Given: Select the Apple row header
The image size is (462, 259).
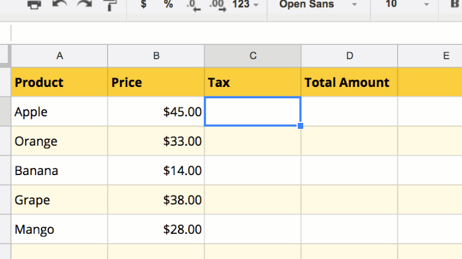Looking at the screenshot, I should pyautogui.click(x=5, y=112).
